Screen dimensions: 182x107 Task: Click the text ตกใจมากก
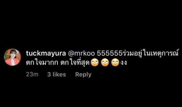click(x=42, y=63)
